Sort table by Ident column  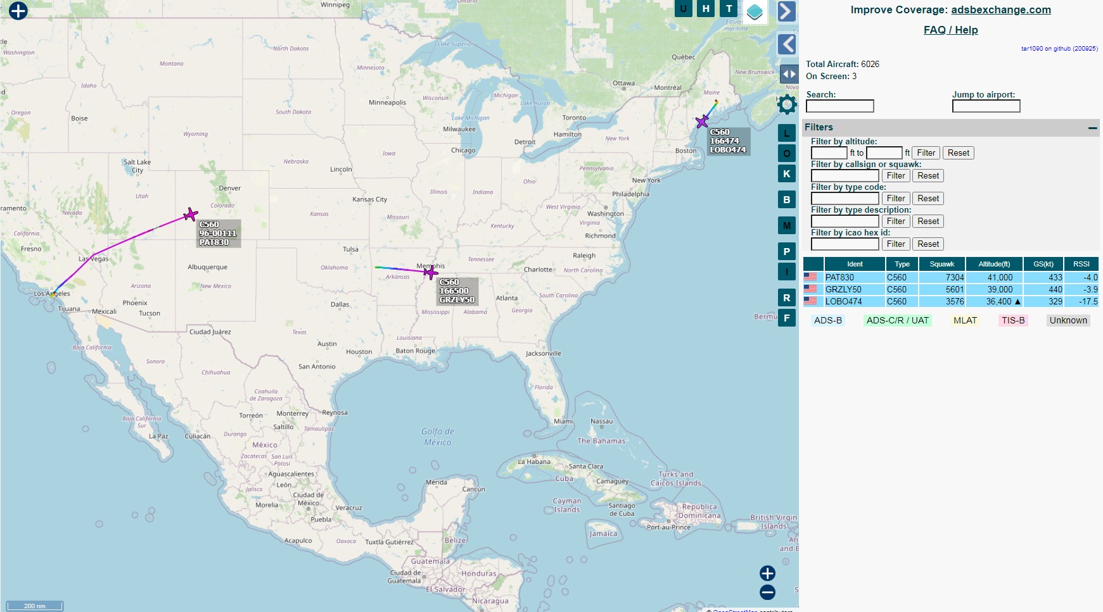(855, 264)
